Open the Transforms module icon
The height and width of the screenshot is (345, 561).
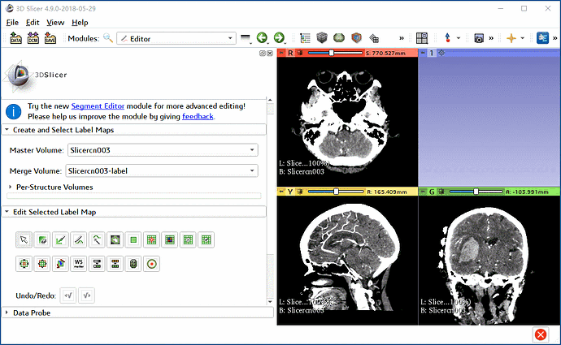click(356, 37)
